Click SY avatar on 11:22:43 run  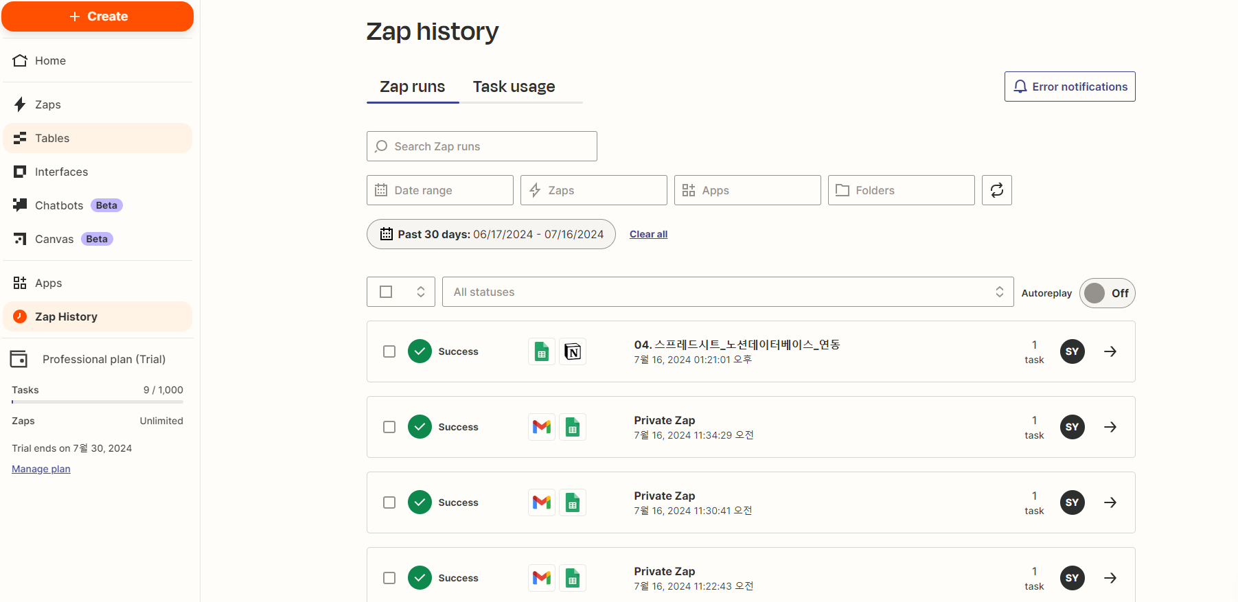(x=1073, y=578)
